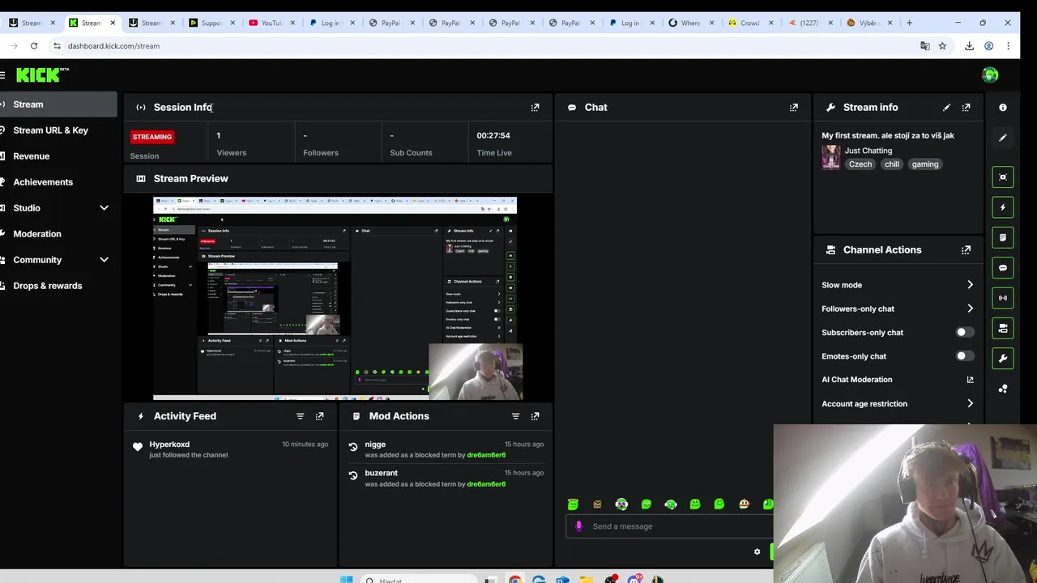Open Activity Feed filter options

300,416
